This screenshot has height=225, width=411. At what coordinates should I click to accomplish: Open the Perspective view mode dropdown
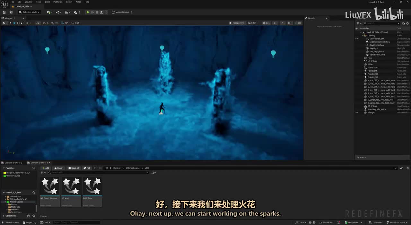(x=238, y=23)
